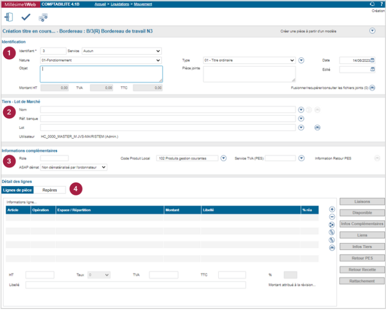The height and width of the screenshot is (310, 386).
Task: Open the Service dropdown
Action: click(x=158, y=51)
